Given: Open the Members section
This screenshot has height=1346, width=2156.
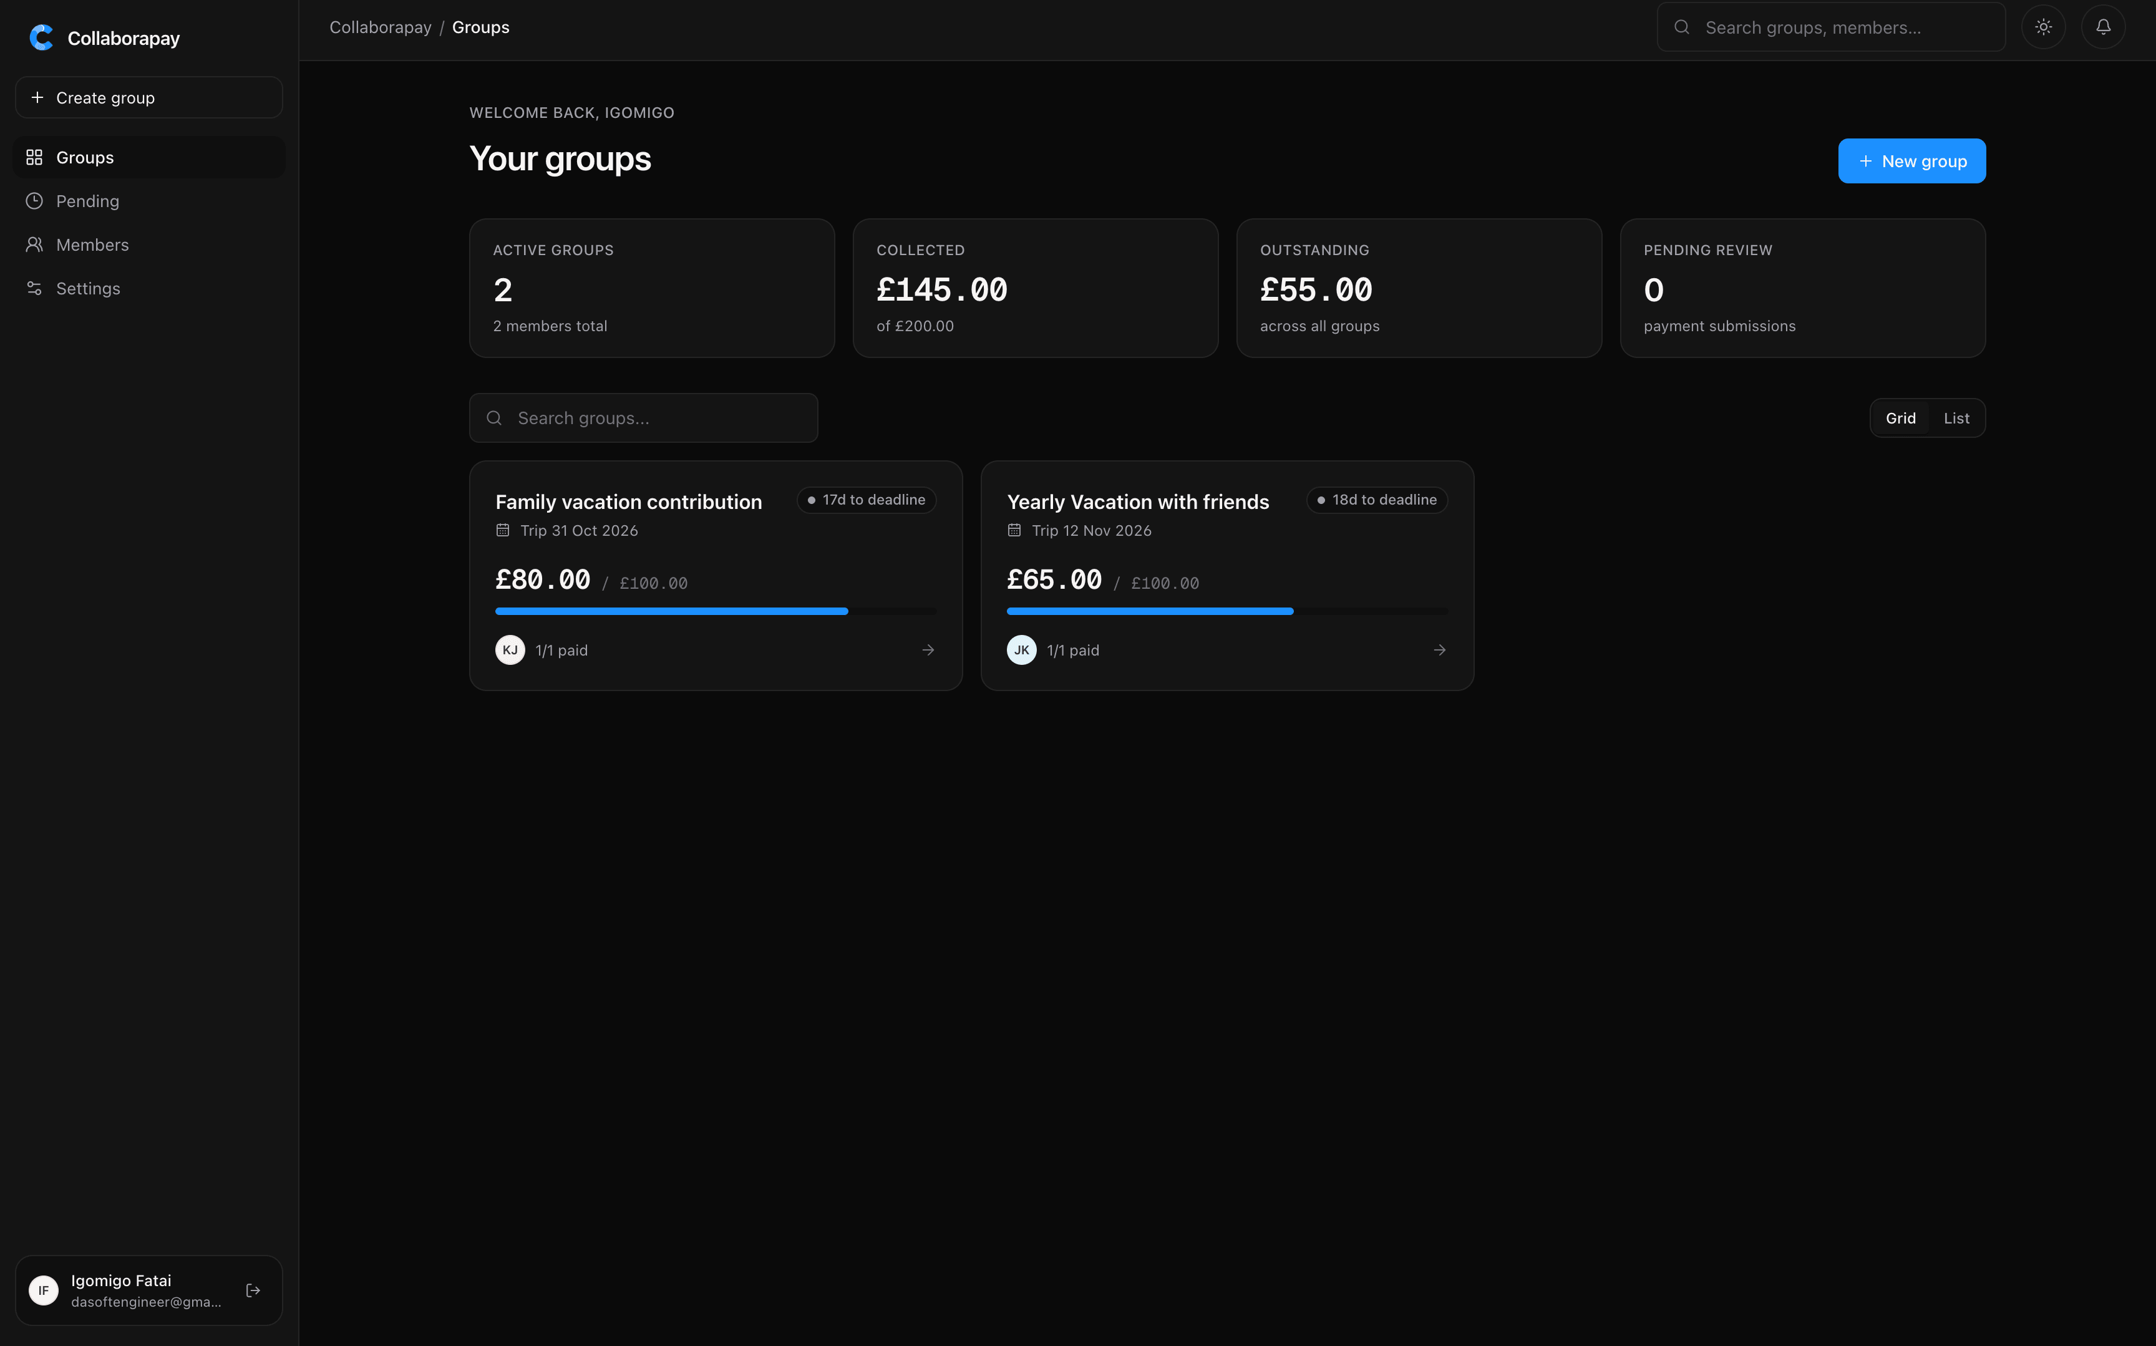Looking at the screenshot, I should coord(150,245).
